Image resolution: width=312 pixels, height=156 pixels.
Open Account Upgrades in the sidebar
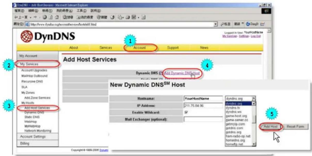(x=34, y=71)
